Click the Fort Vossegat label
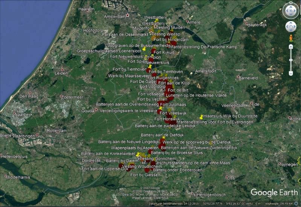The width and height of the screenshot is (301, 207). [x=151, y=94]
